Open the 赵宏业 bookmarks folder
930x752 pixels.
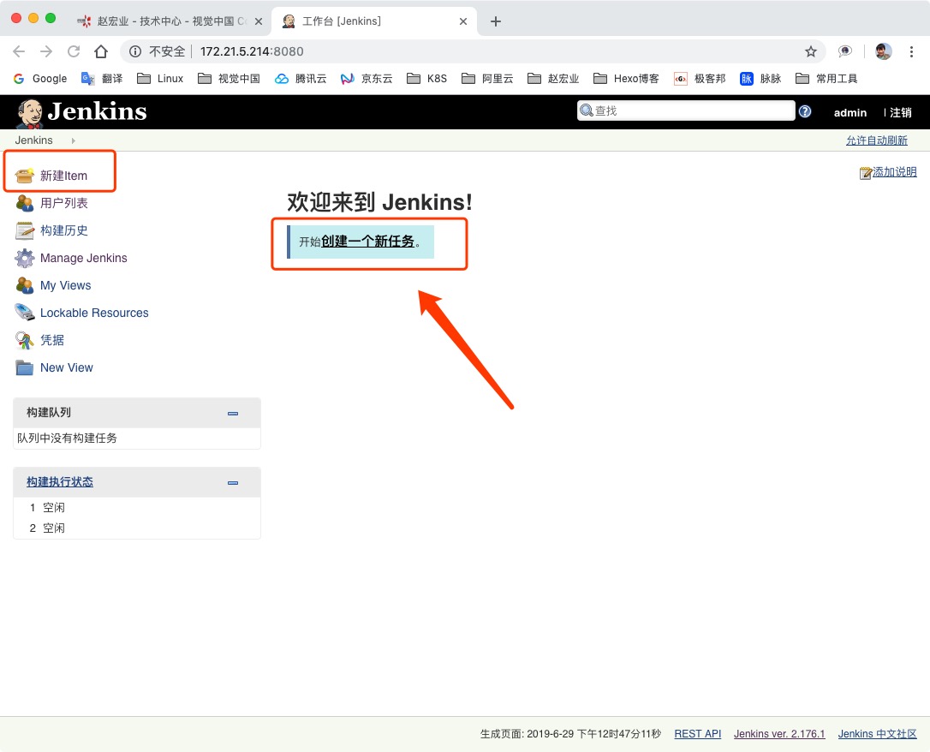click(x=553, y=78)
